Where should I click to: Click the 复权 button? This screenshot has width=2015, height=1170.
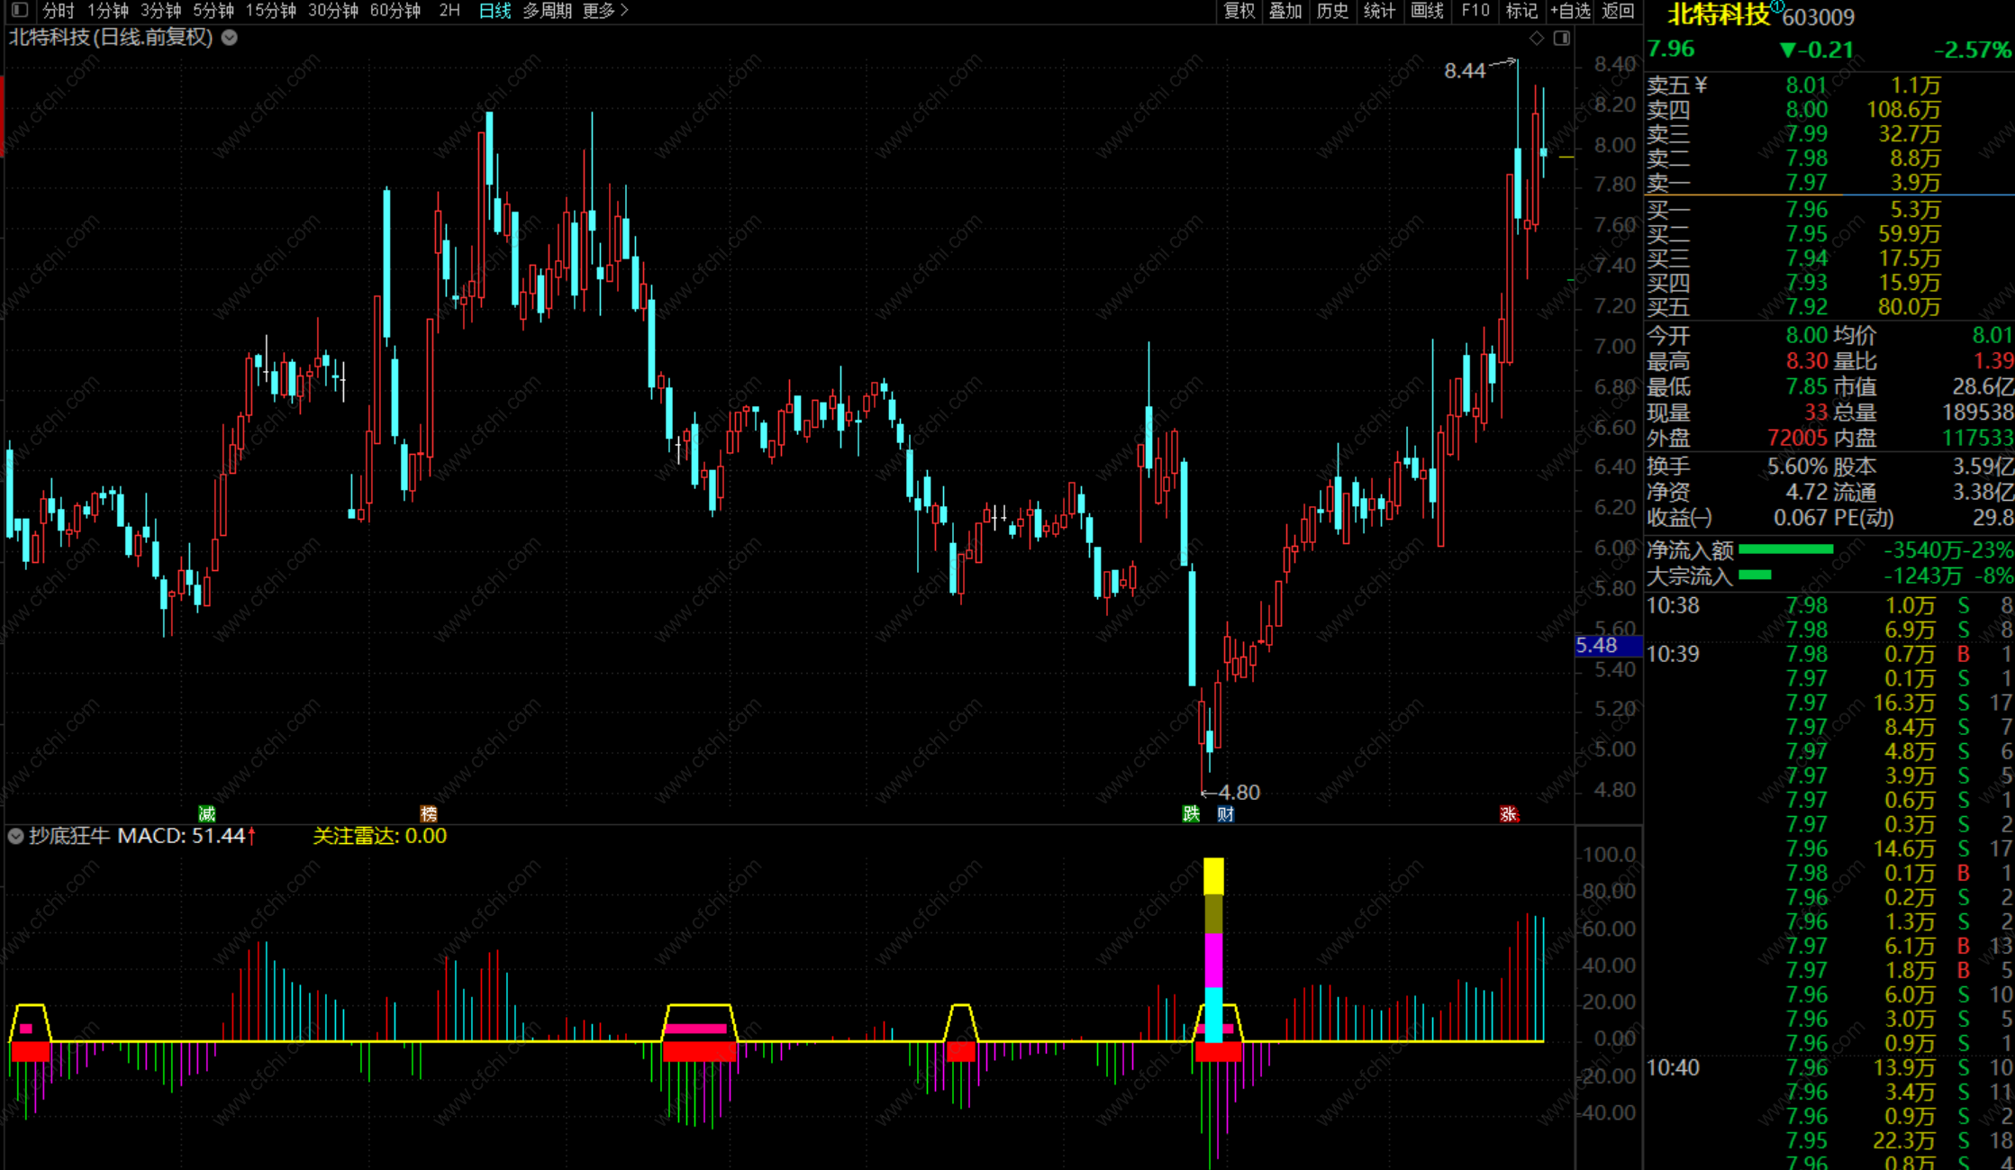pos(1239,11)
